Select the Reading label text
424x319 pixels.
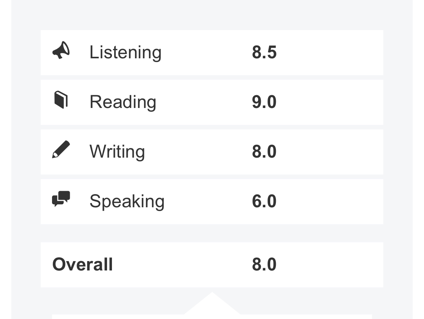click(x=123, y=102)
